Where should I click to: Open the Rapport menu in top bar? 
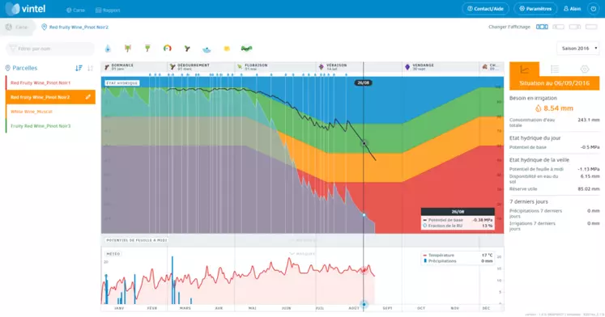point(108,11)
